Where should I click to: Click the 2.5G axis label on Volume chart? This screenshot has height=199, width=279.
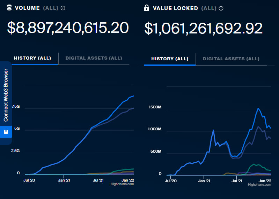pyautogui.click(x=15, y=151)
